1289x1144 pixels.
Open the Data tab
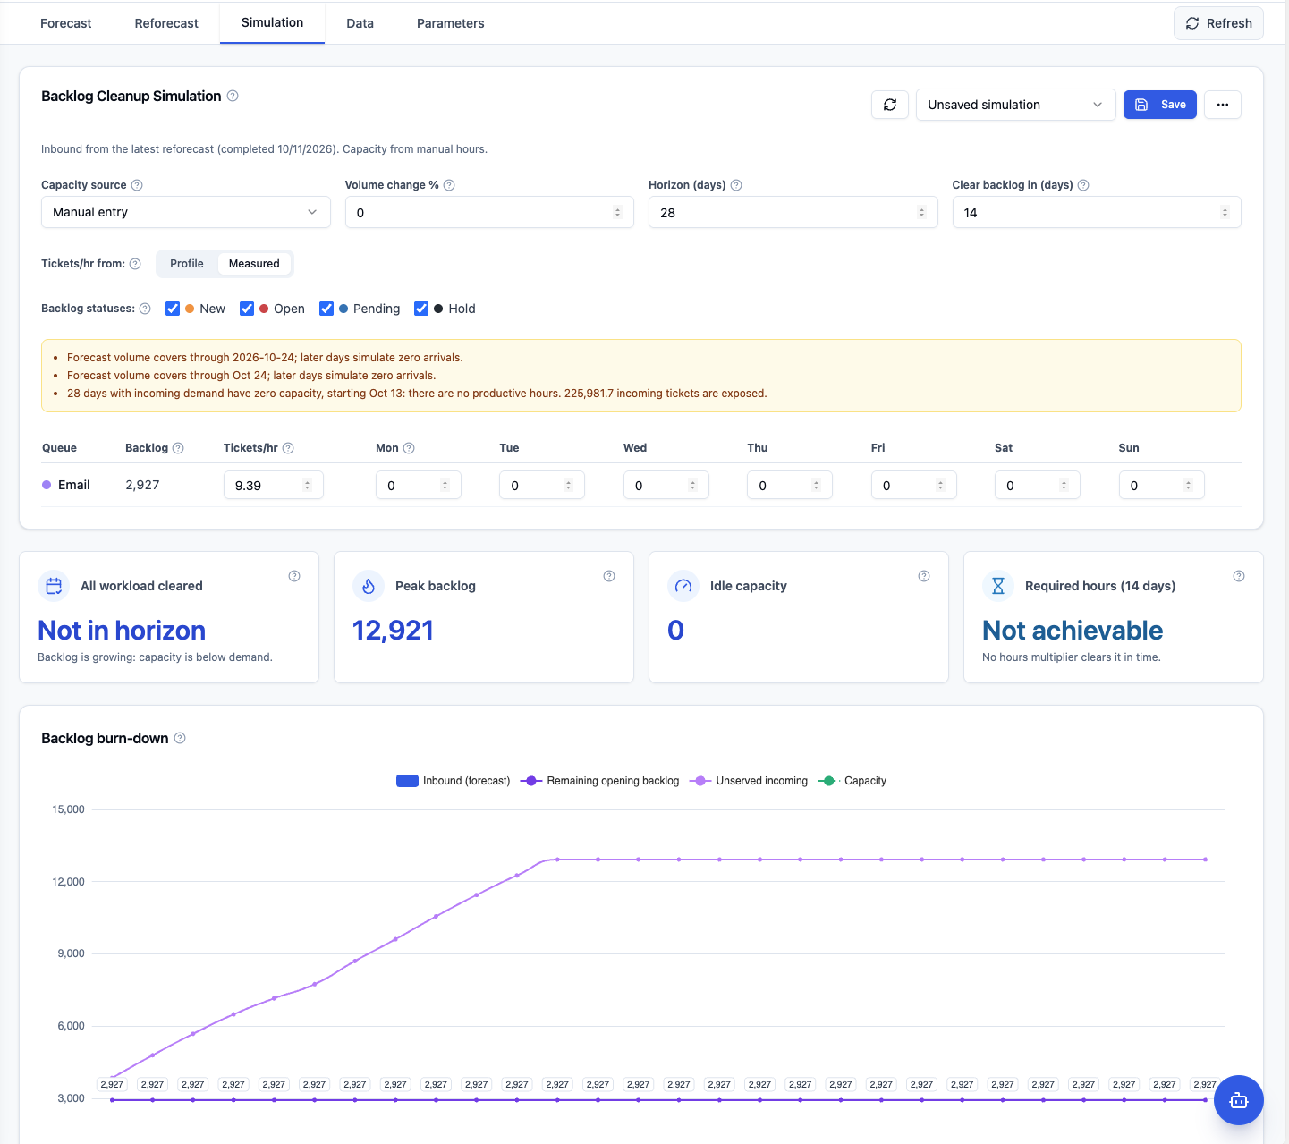[x=360, y=23]
